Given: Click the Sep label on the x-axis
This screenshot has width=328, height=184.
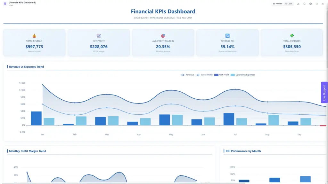Looking at the screenshot, I should pos(299,134).
